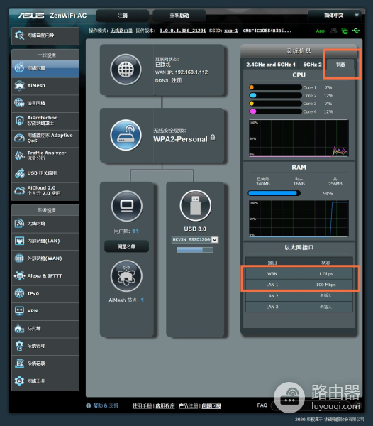The width and height of the screenshot is (373, 426).
Task: Open 网络工具 network tools
Action: (x=45, y=381)
